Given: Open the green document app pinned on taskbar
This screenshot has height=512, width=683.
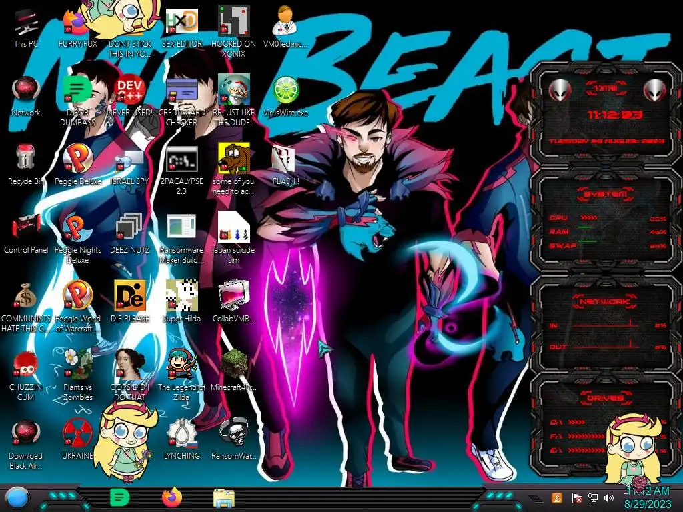Looking at the screenshot, I should [119, 497].
